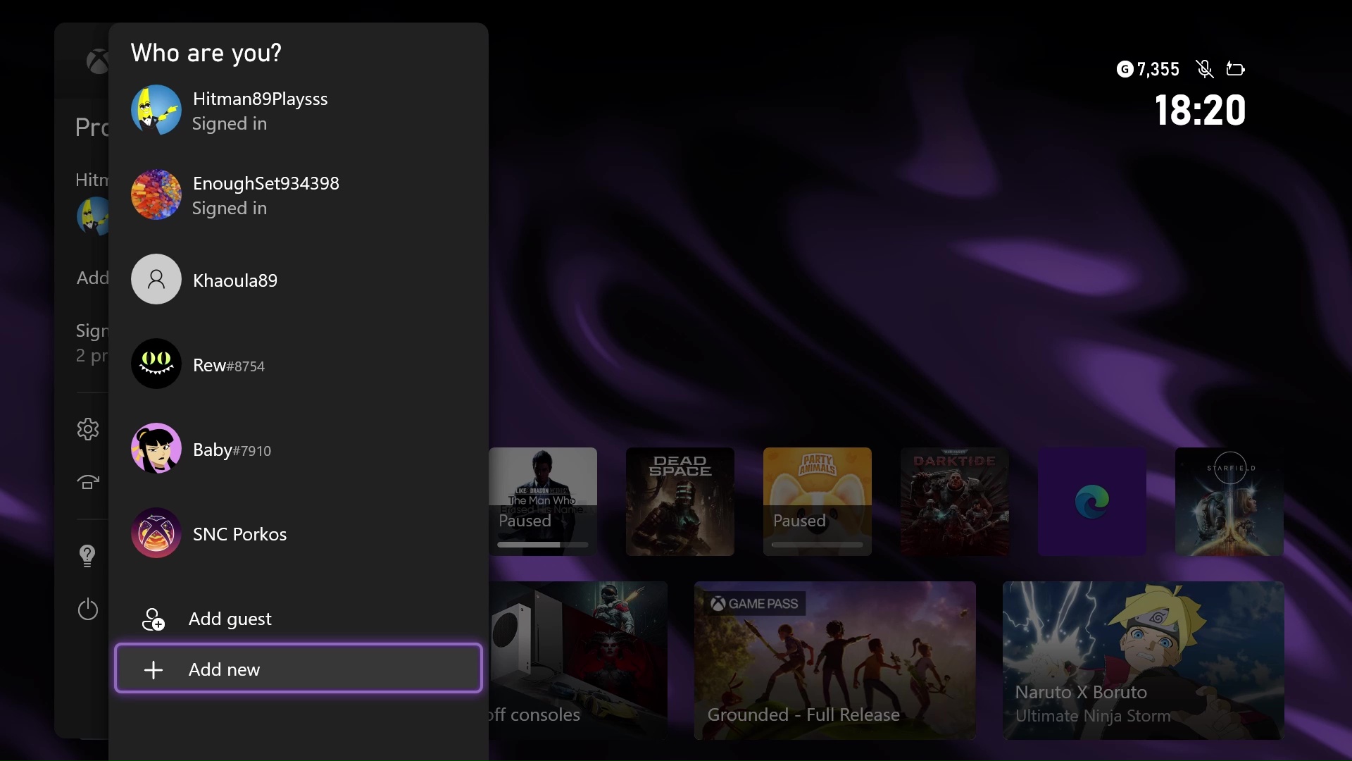The height and width of the screenshot is (761, 1352).
Task: Click the Gamerscore G icon
Action: (1125, 69)
